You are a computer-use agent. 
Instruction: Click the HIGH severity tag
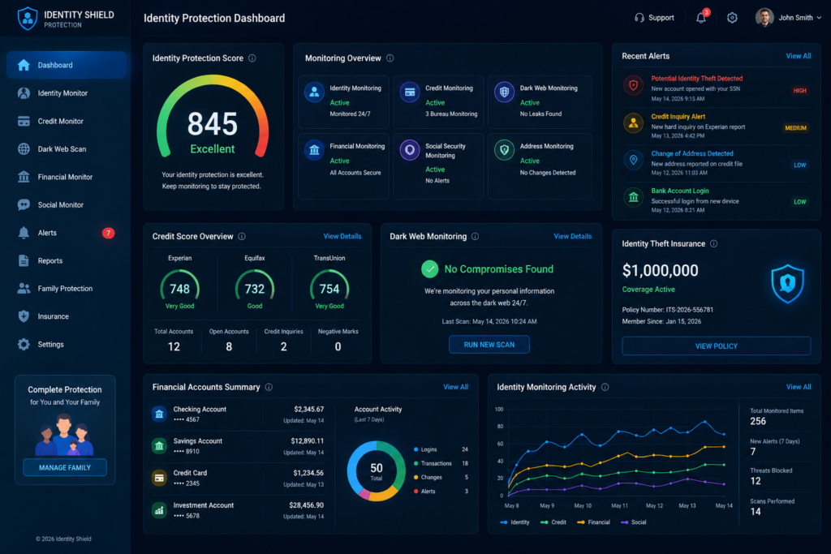(x=799, y=91)
